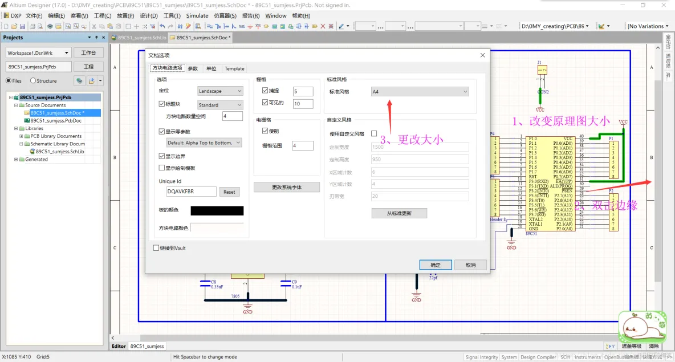Image resolution: width=675 pixels, height=362 pixels.
Task: Open the white 方块电路颜色 color swatch
Action: (x=217, y=227)
